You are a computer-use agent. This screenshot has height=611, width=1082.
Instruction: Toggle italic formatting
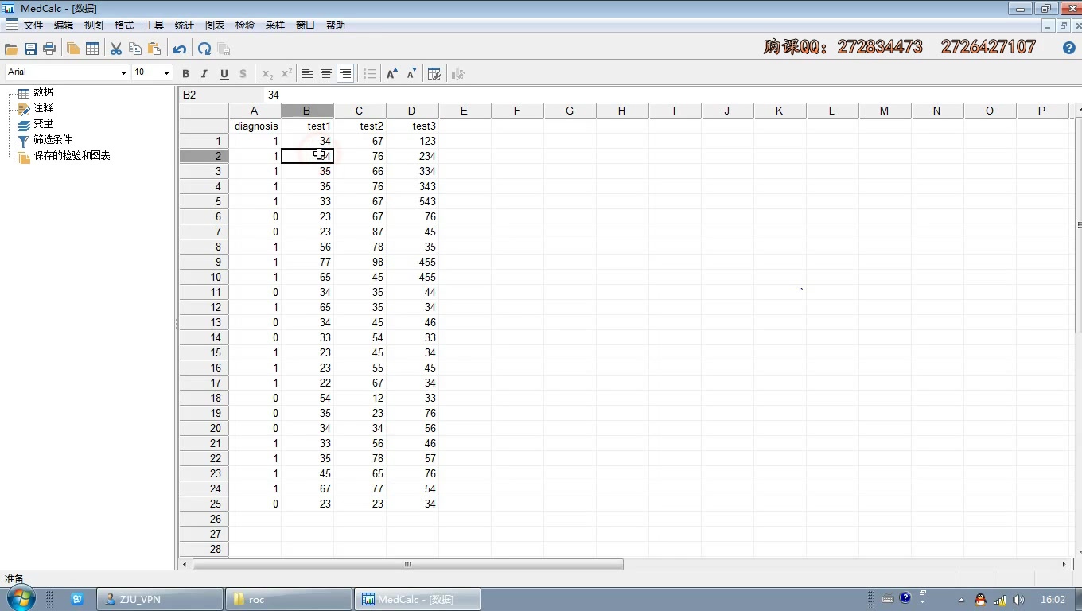[204, 74]
